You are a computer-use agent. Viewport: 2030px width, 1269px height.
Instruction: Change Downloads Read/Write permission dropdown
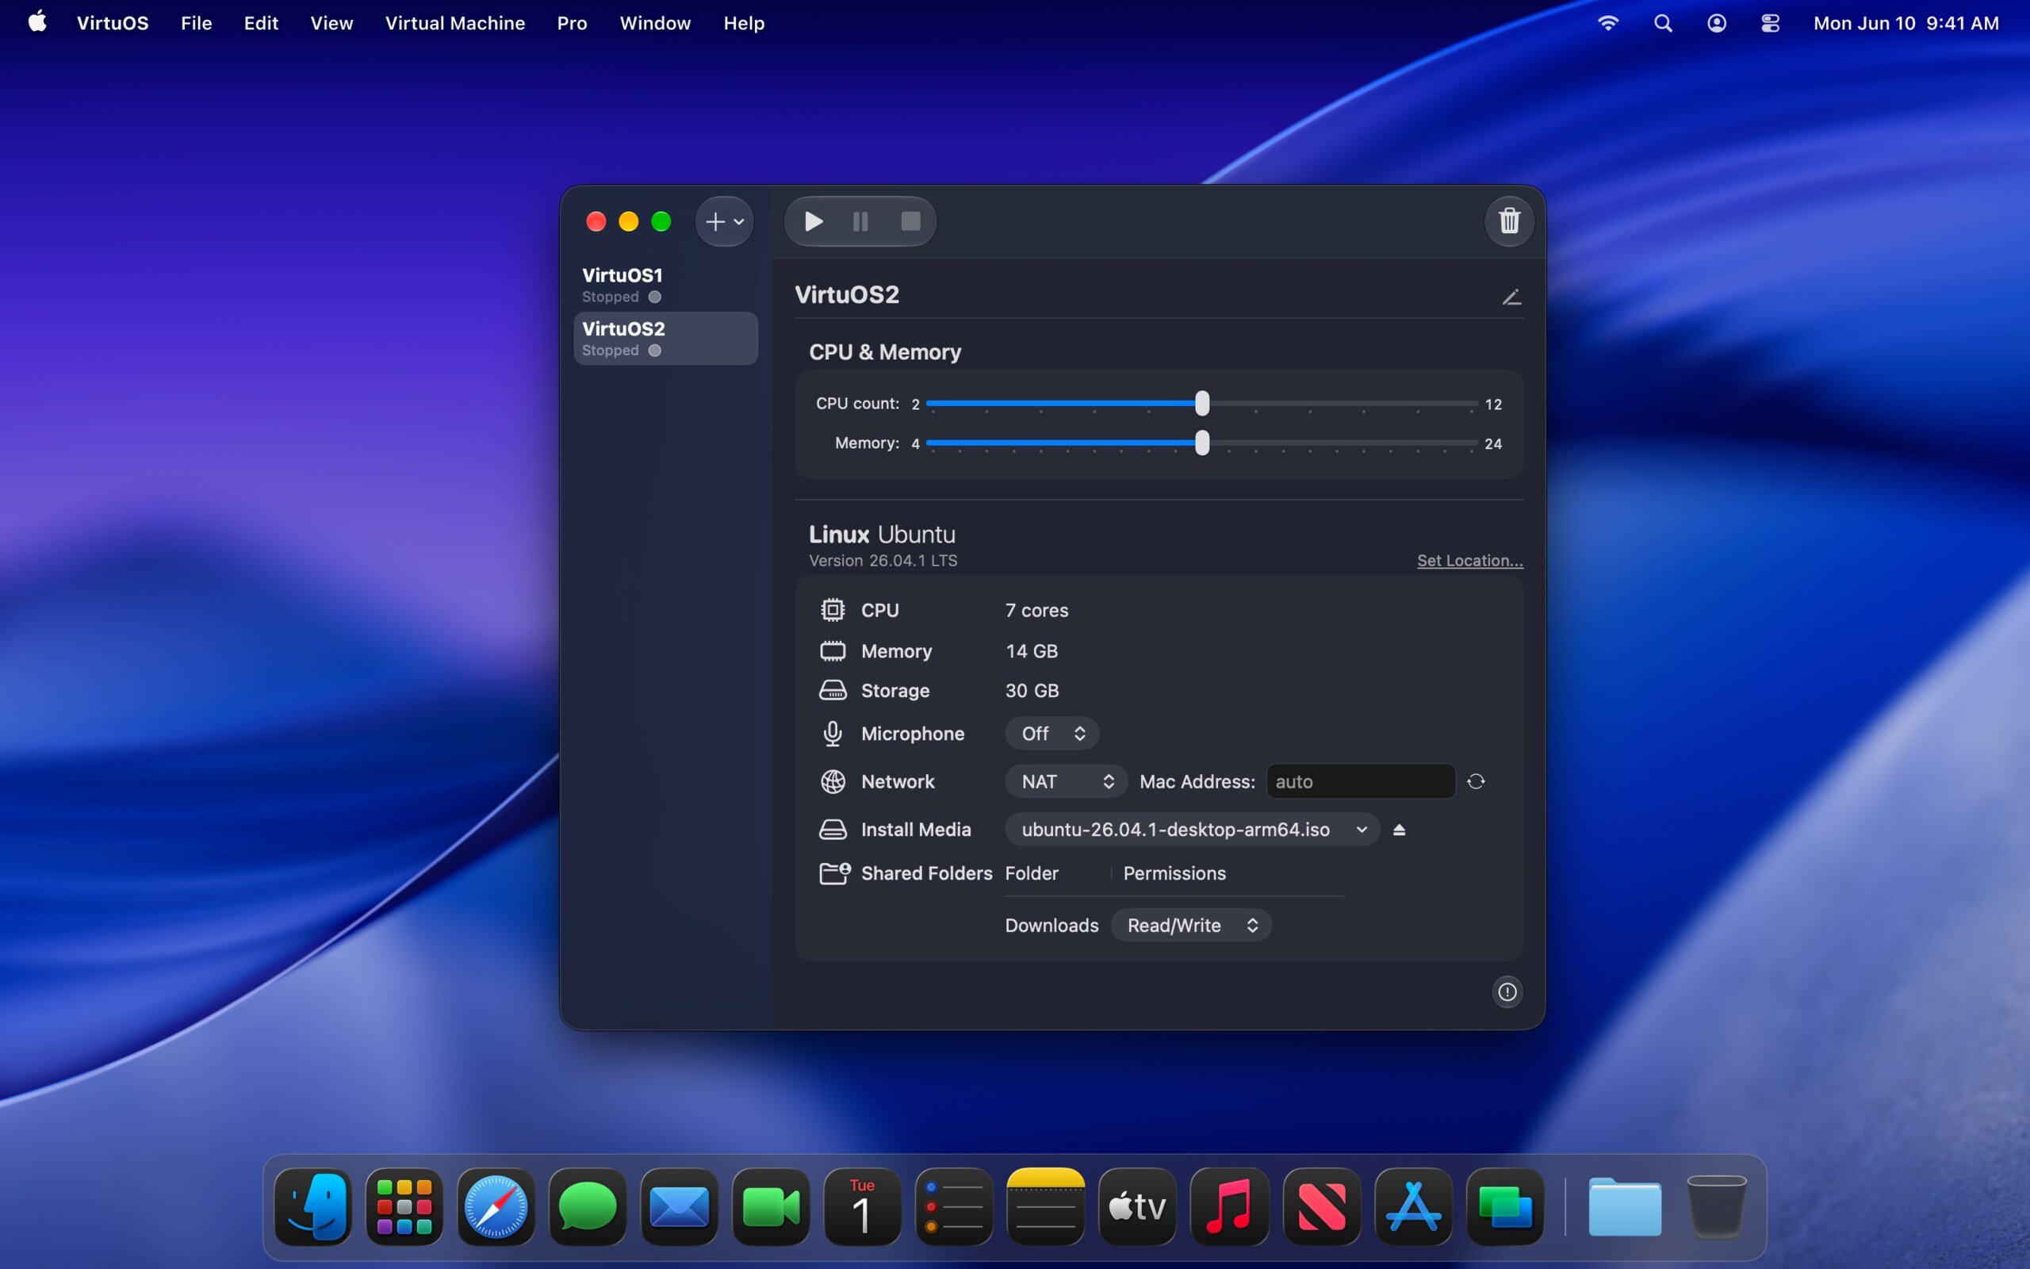pyautogui.click(x=1191, y=925)
